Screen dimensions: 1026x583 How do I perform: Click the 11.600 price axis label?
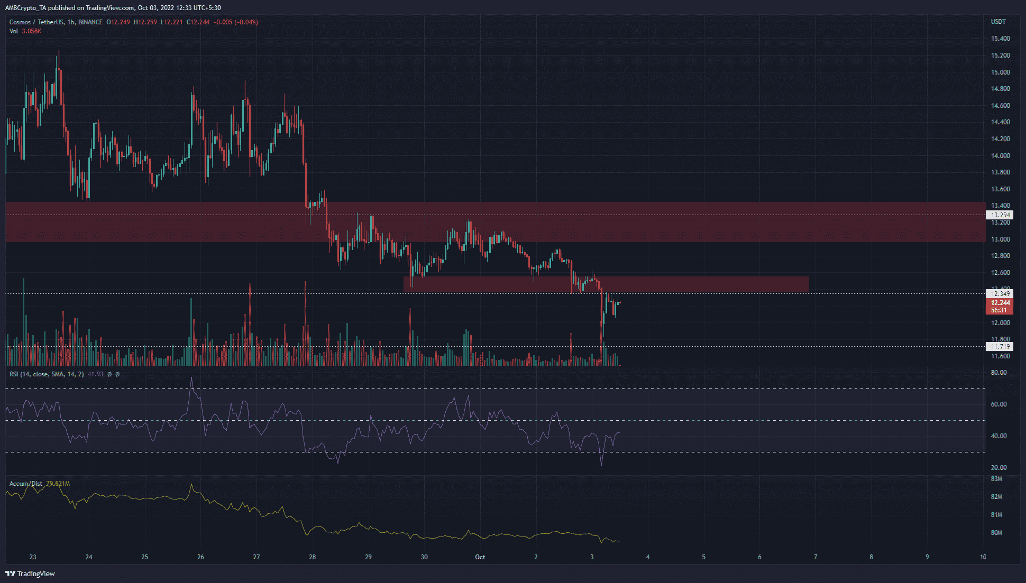point(1000,356)
